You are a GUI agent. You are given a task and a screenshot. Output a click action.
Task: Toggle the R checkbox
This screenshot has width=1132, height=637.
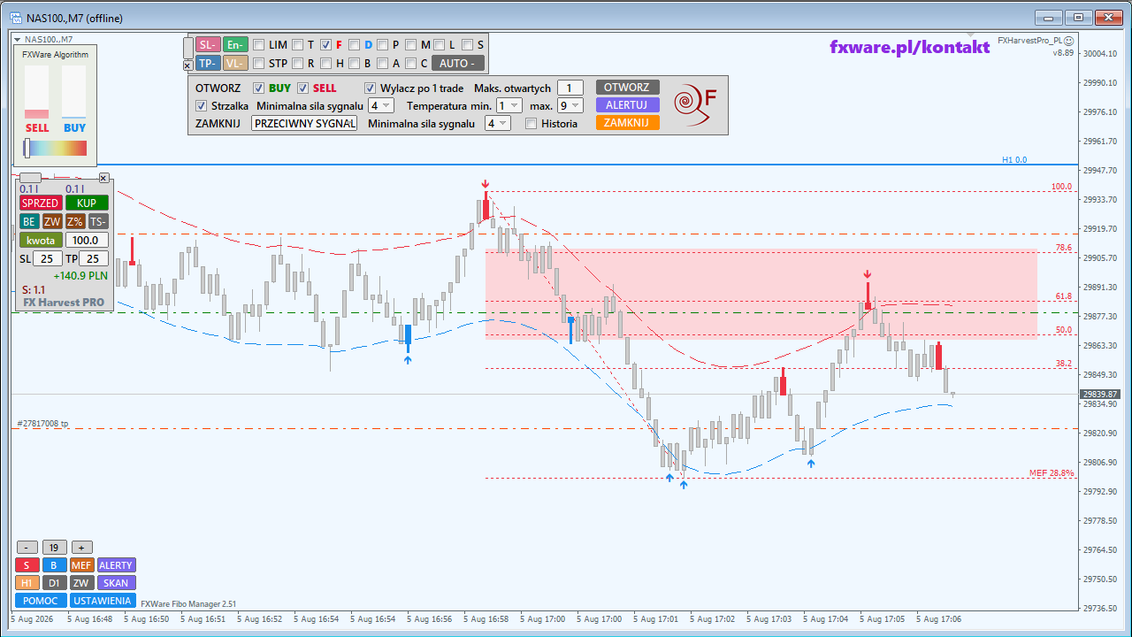point(298,63)
